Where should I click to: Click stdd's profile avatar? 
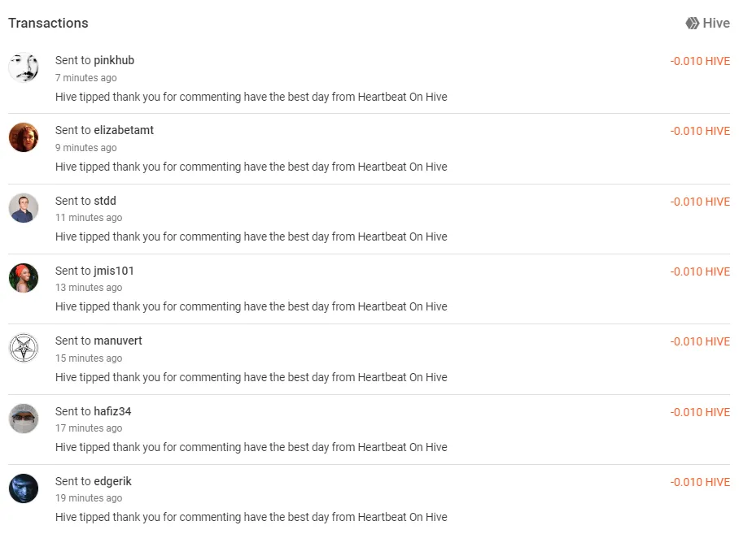pos(24,207)
